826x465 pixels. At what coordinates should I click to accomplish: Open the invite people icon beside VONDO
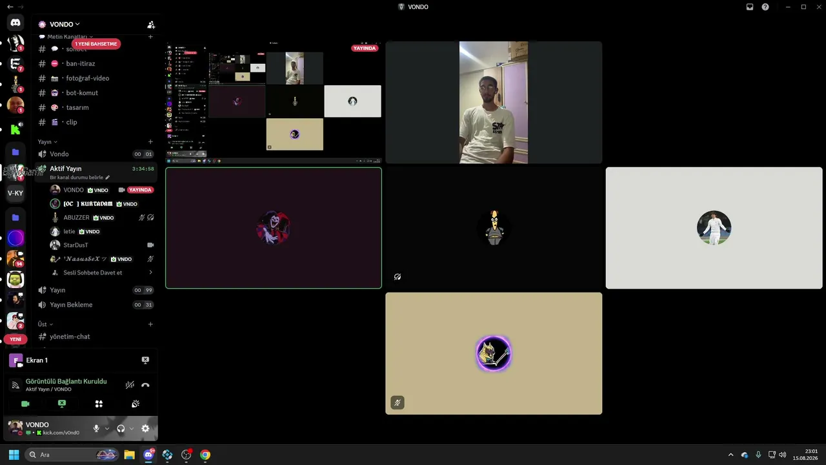click(151, 25)
